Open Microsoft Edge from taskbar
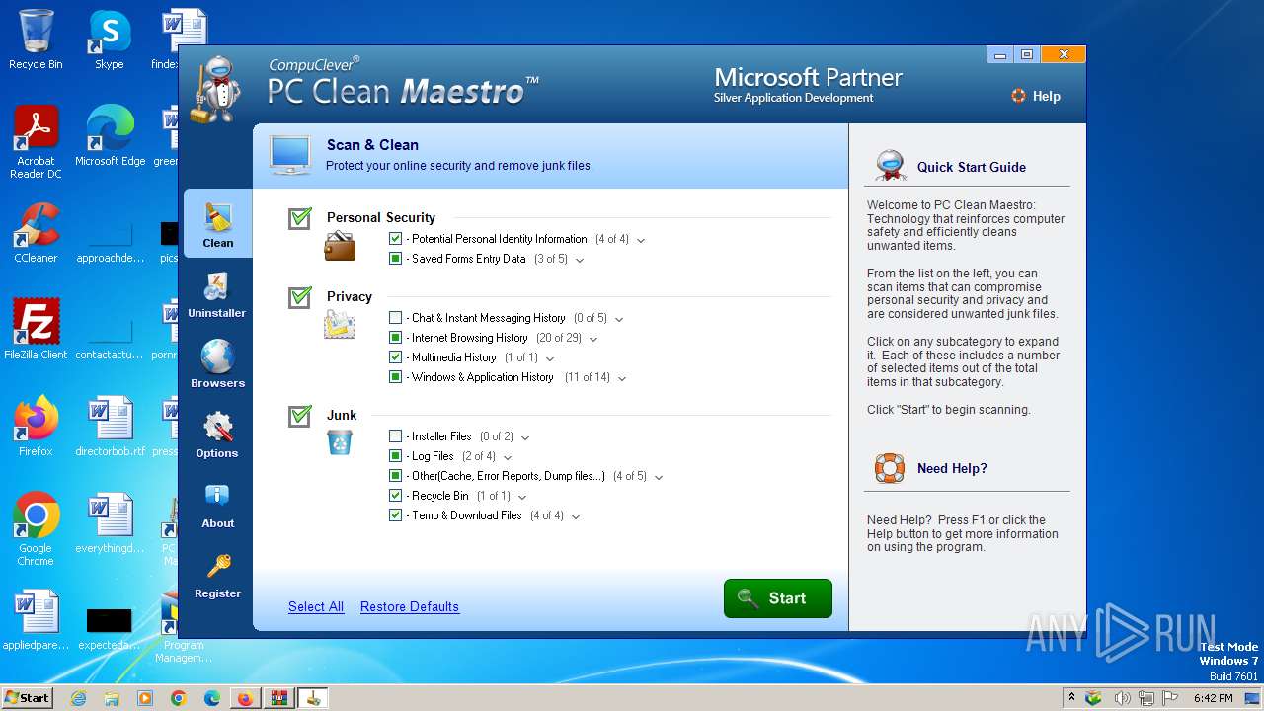Viewport: 1264px width, 711px height. tap(212, 698)
